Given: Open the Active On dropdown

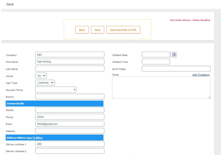Looking at the screenshot, I should tap(41, 76).
